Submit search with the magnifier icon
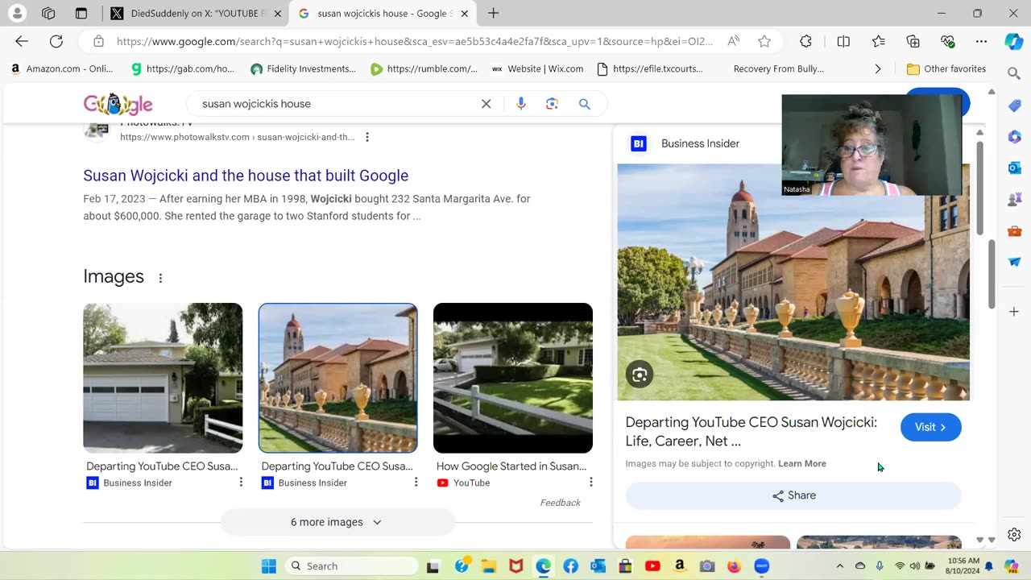The height and width of the screenshot is (580, 1031). tap(585, 104)
